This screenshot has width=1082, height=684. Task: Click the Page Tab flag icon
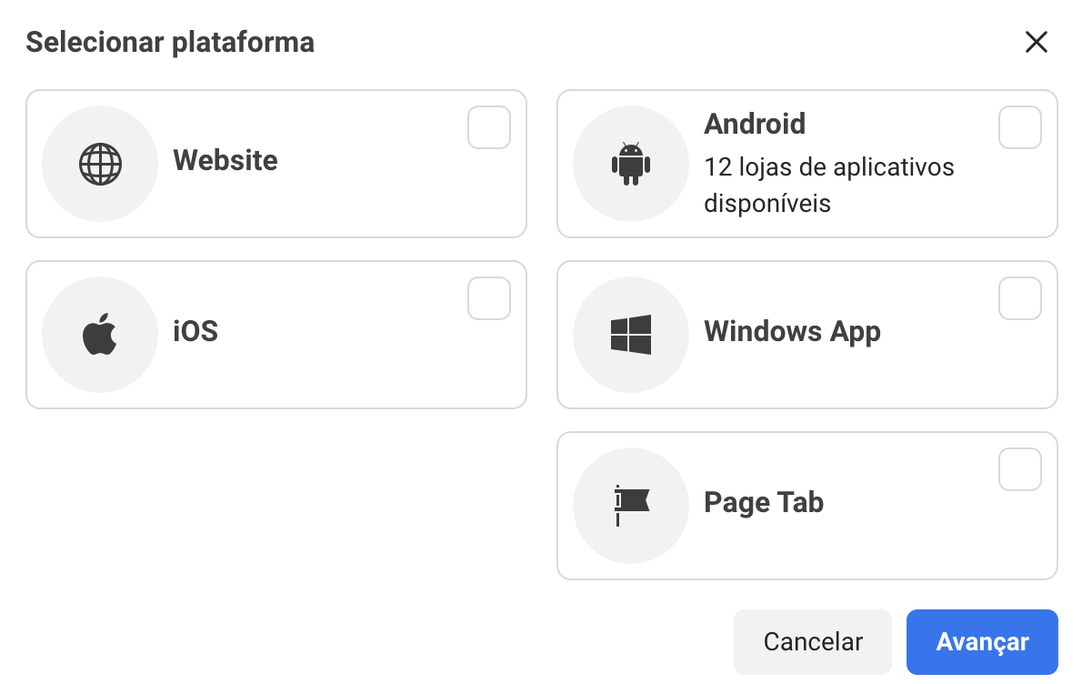coord(631,506)
